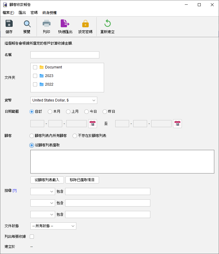The image size is (219, 254).
Task: Click the first 包含 search text field
Action: point(108,191)
